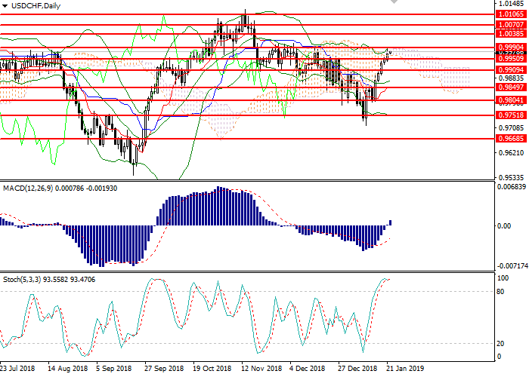Select the 0.99094 red level label

[x=510, y=69]
